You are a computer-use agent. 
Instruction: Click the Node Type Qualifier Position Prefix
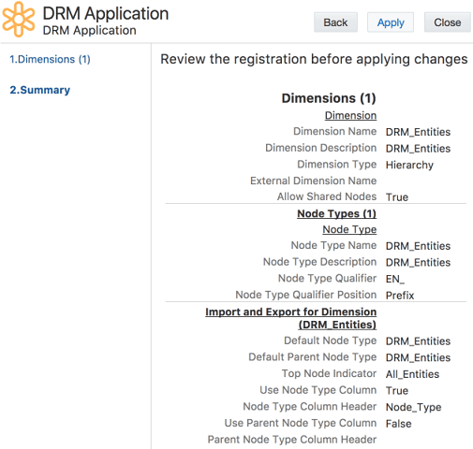coord(400,296)
